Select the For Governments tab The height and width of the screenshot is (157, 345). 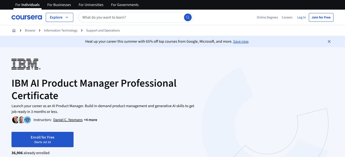coord(125,5)
